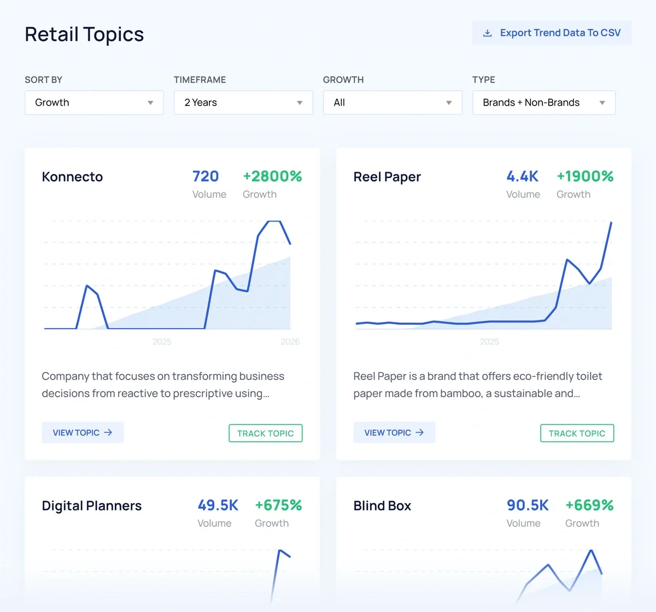Open the Konnecto topic title
This screenshot has width=656, height=612.
72,177
